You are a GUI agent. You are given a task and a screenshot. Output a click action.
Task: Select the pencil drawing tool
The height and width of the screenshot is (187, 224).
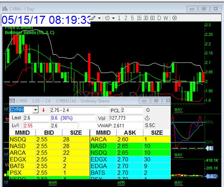tap(94, 18)
